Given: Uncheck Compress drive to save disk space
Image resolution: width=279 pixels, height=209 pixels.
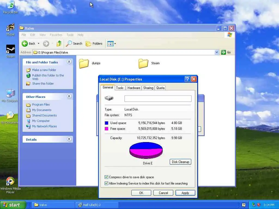Looking at the screenshot, I should (x=107, y=177).
